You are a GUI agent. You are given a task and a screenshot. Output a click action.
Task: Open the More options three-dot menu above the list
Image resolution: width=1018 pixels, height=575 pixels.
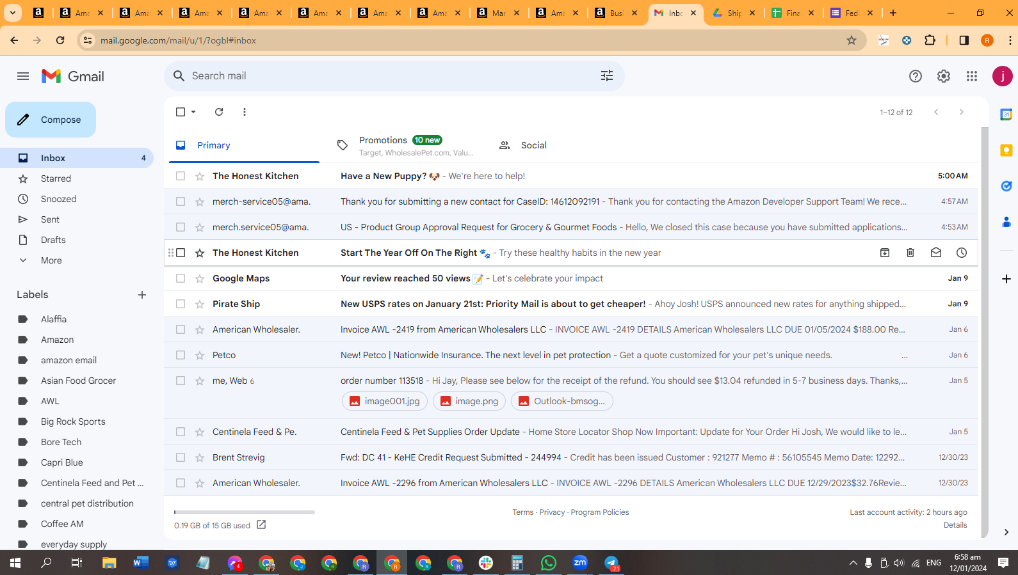click(245, 112)
